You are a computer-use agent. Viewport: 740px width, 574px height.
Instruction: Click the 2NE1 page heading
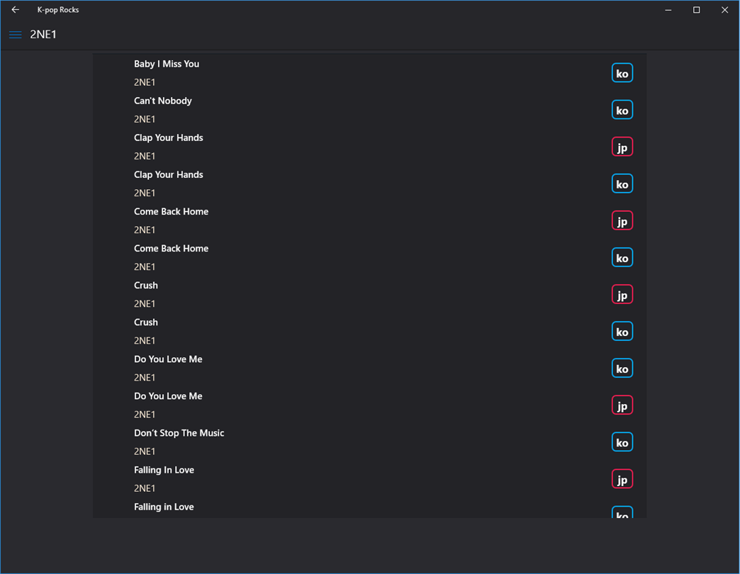point(43,35)
